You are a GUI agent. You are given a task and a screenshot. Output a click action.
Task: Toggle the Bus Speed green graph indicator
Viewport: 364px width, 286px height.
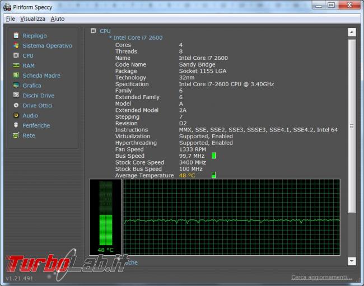[213, 156]
